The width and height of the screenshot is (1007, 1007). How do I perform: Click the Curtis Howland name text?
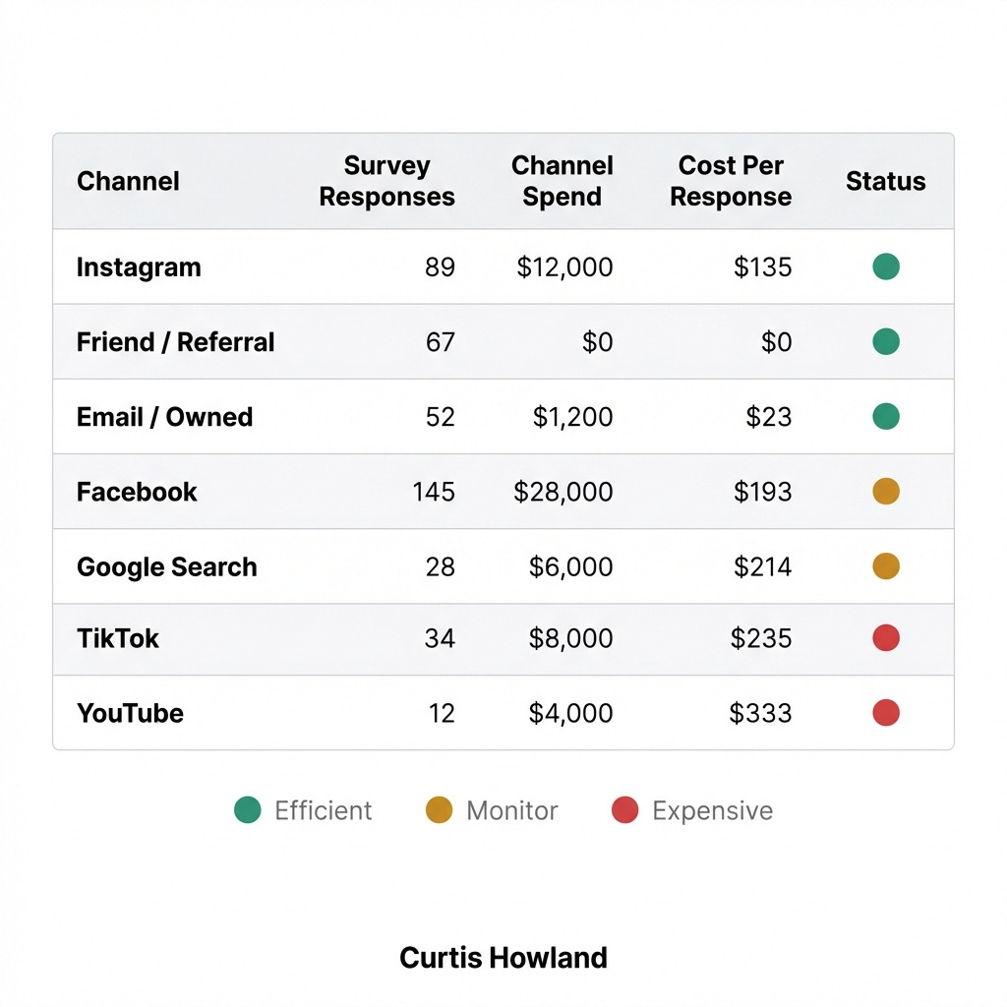point(503,958)
